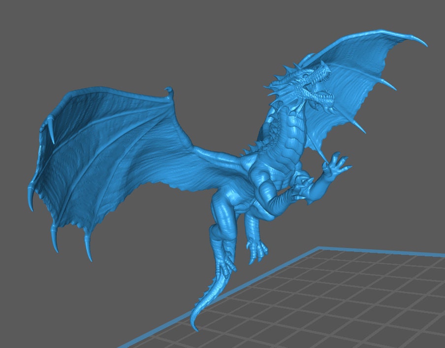Select the dragon's large left wing membrane
The height and width of the screenshot is (348, 445).
pyautogui.click(x=108, y=148)
